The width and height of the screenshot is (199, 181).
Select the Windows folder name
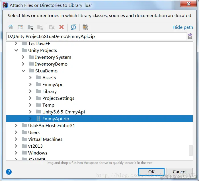point(38,153)
